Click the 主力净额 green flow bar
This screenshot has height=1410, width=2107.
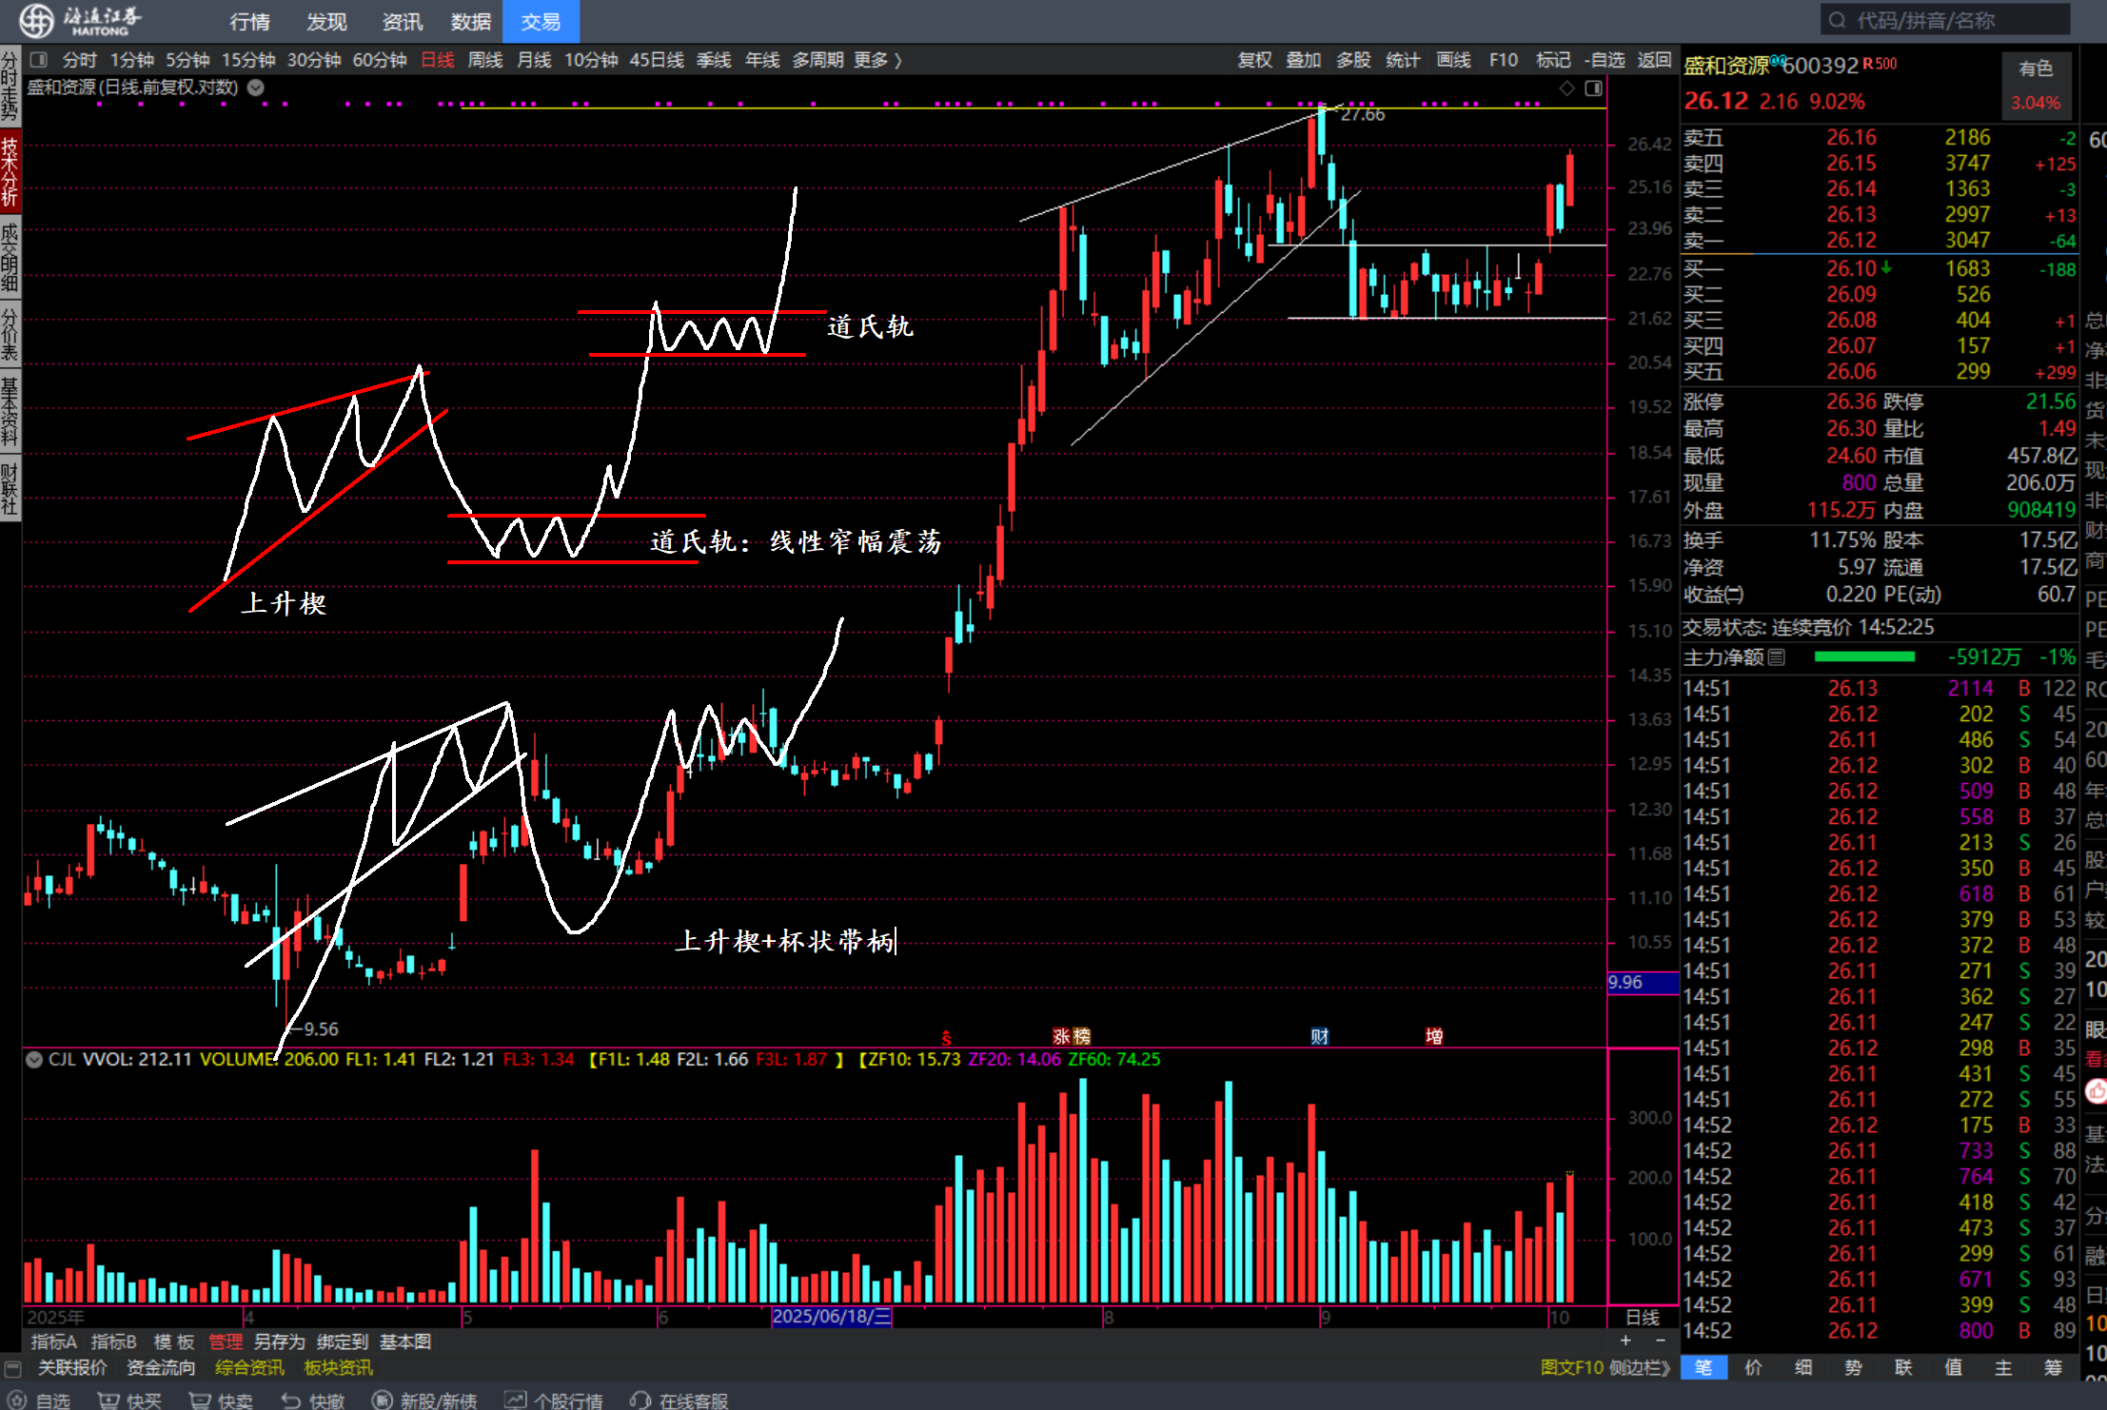pos(1863,657)
